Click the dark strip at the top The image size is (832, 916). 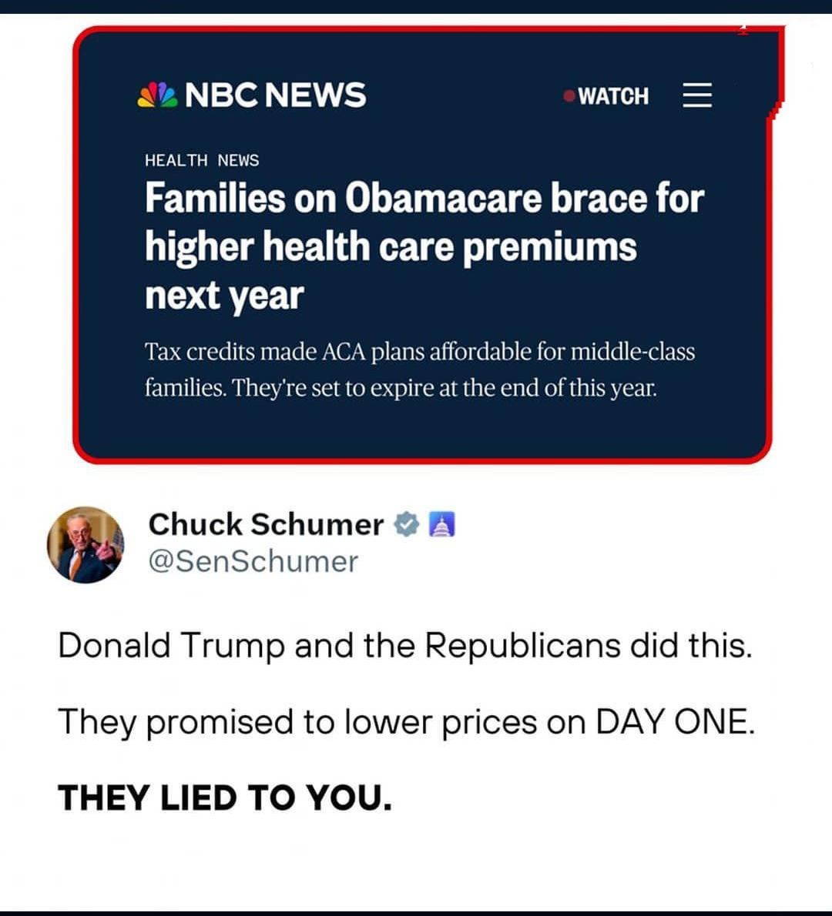[x=416, y=6]
